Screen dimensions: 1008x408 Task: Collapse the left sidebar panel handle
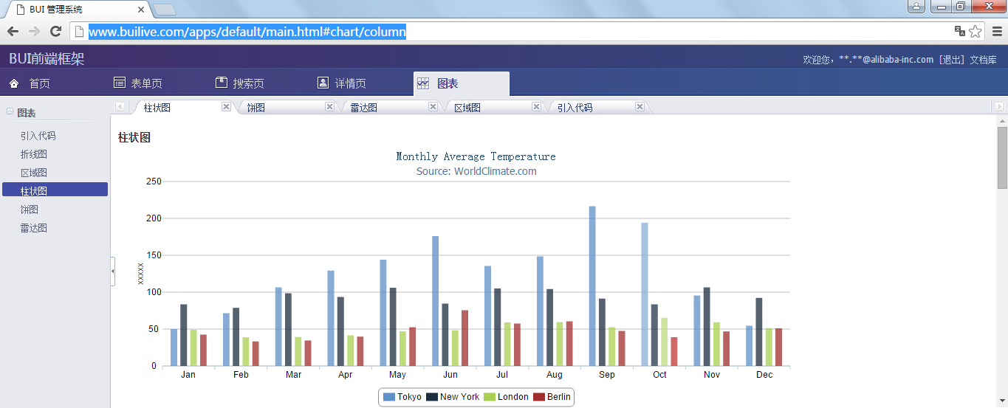pyautogui.click(x=112, y=272)
